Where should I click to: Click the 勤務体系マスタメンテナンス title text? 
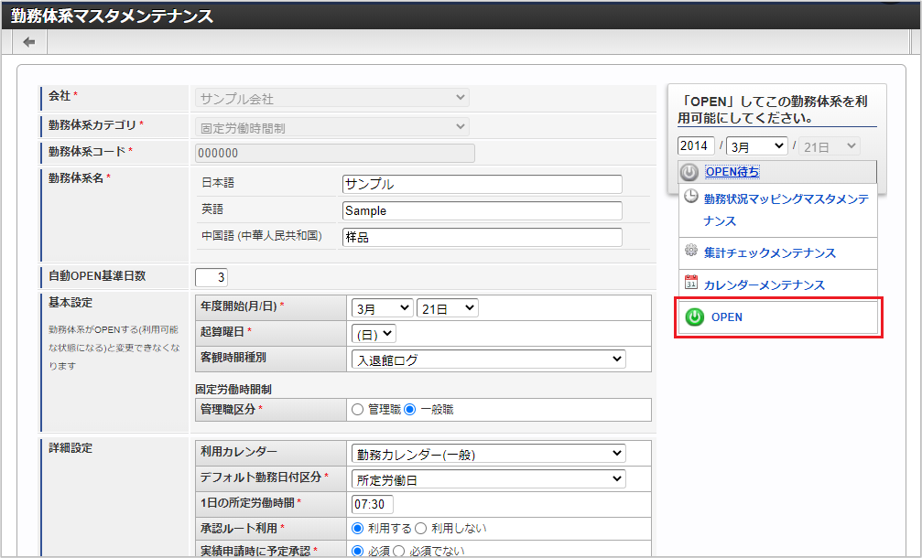click(112, 16)
